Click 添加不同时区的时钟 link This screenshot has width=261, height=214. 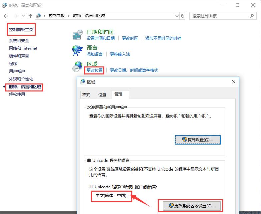click(163, 38)
